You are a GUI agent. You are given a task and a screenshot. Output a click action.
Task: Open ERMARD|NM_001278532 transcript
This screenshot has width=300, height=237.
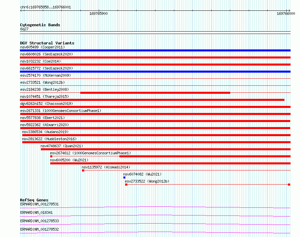(39, 229)
